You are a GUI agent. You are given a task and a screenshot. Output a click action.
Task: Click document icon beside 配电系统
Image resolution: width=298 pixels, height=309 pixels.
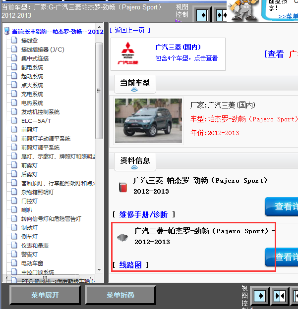click(14, 67)
